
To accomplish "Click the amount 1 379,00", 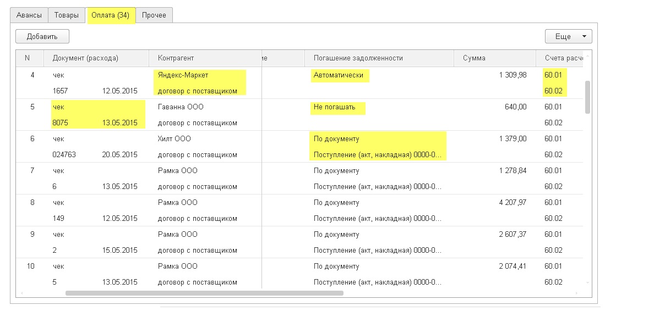I will click(513, 138).
